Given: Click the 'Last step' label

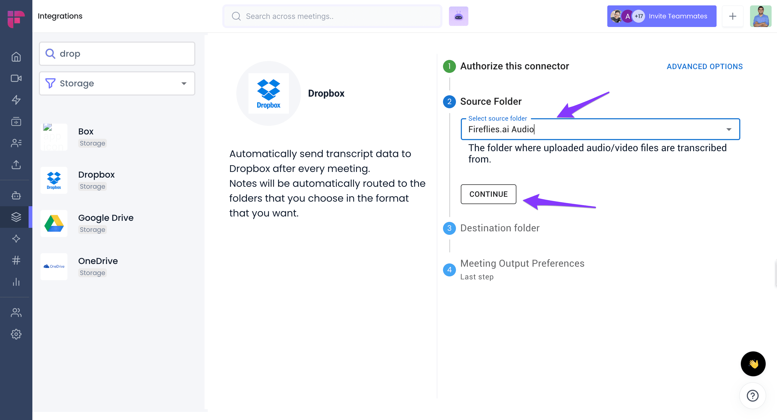Looking at the screenshot, I should (x=476, y=277).
